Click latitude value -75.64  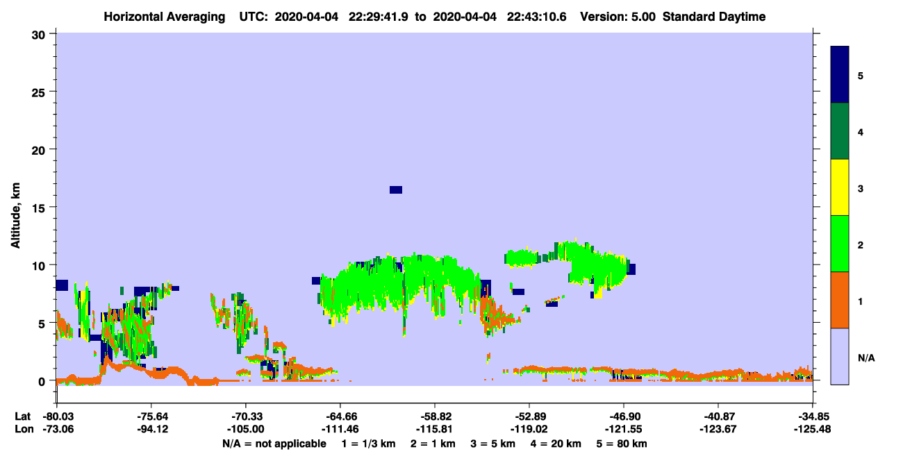(x=151, y=416)
